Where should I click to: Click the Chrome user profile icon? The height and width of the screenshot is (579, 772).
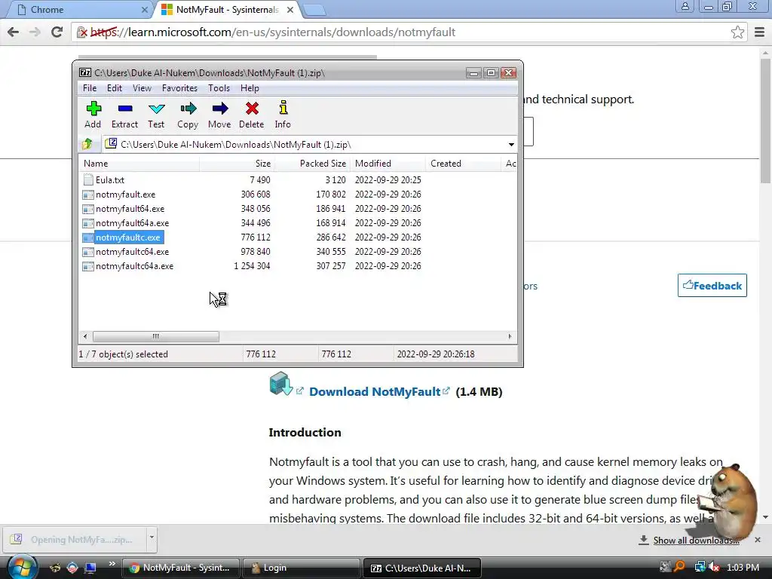click(x=685, y=6)
